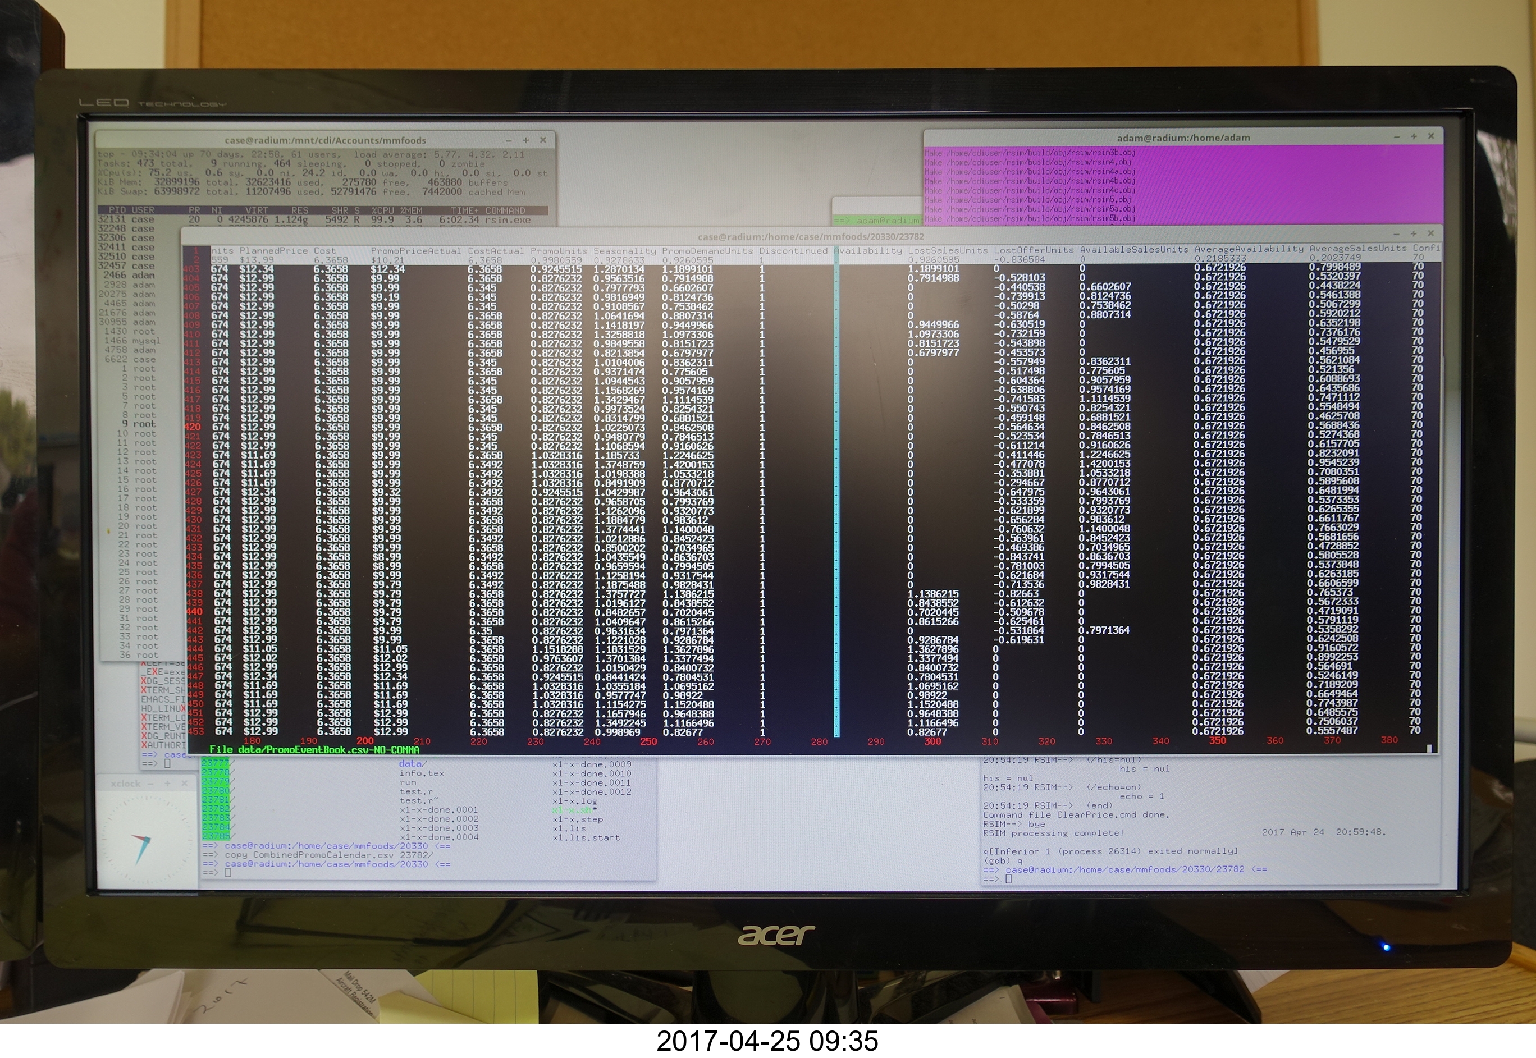
Task: Click highlighted row number 440
Action: click(x=194, y=612)
